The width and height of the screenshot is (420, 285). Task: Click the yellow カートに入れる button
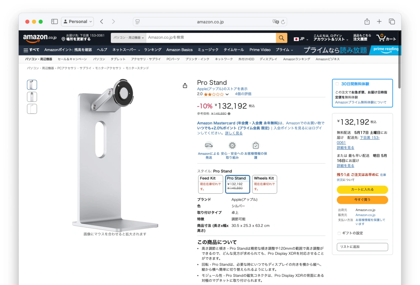pos(362,190)
